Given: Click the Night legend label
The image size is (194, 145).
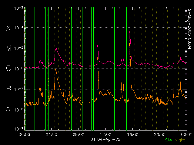Looking at the screenshot, I should (180, 140).
